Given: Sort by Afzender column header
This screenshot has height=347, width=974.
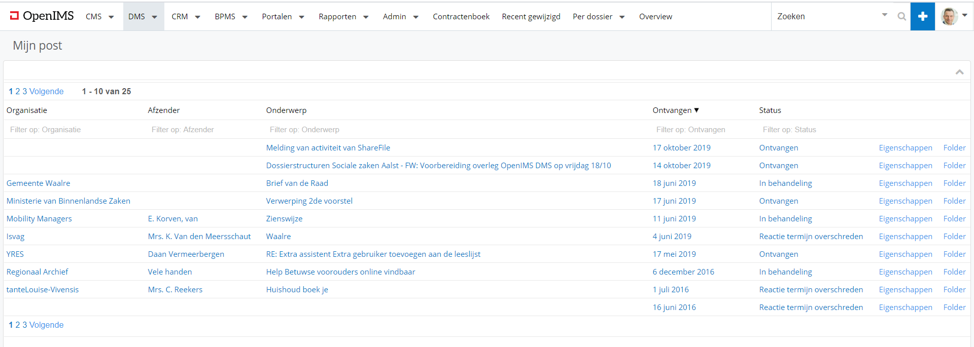Looking at the screenshot, I should coord(164,110).
